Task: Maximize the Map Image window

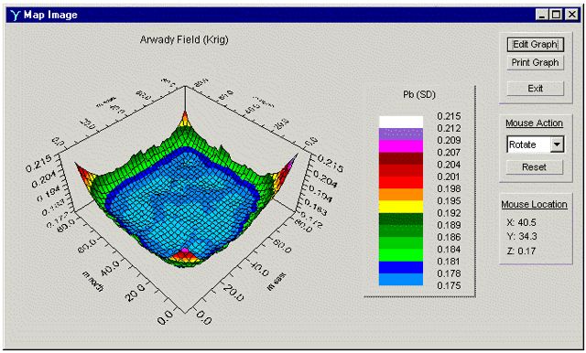Action: pyautogui.click(x=556, y=15)
